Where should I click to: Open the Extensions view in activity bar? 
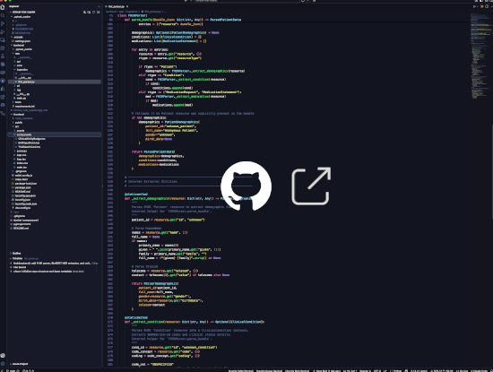(x=3, y=48)
